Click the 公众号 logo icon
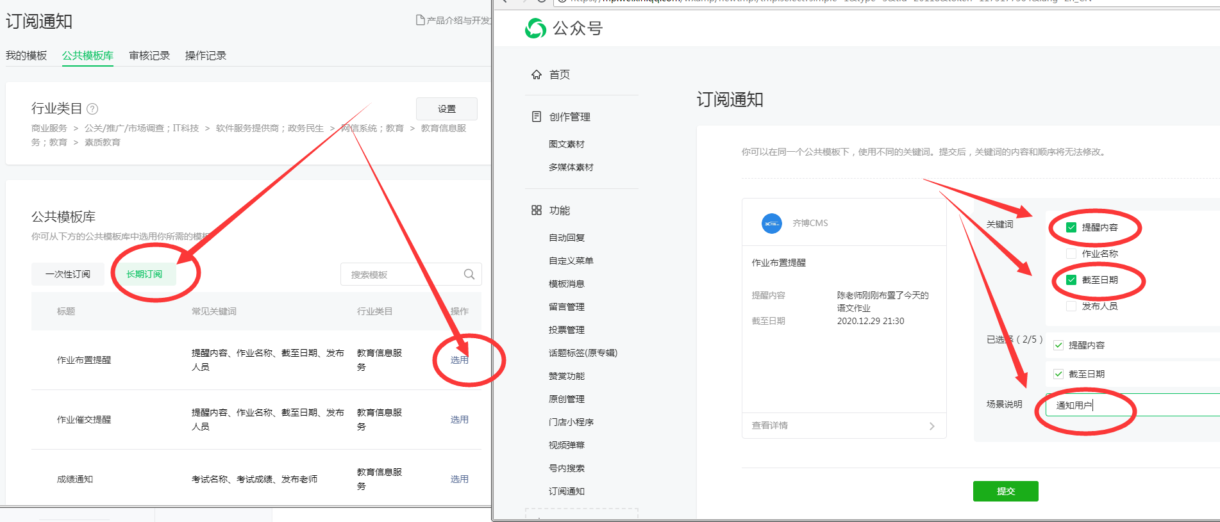 pyautogui.click(x=535, y=28)
